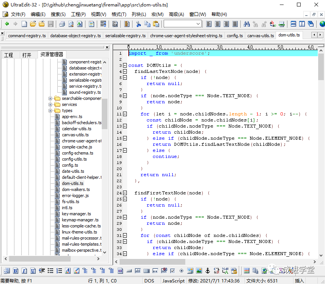Image resolution: width=325 pixels, height=284 pixels.
Task: Collapse code fold at line 11
Action: pyautogui.click(x=125, y=114)
